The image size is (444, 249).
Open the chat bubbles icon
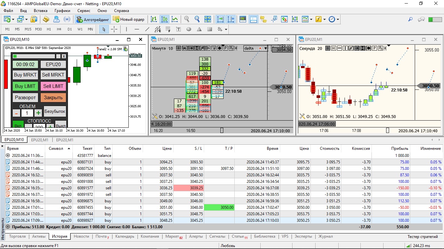(422, 19)
